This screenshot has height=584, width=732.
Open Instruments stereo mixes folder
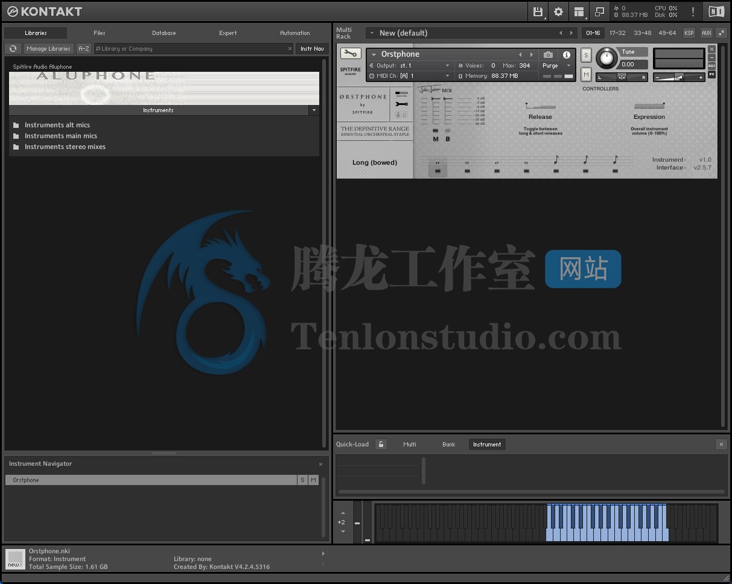[65, 147]
